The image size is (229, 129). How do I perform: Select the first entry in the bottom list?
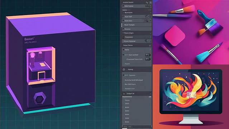pos(127,100)
